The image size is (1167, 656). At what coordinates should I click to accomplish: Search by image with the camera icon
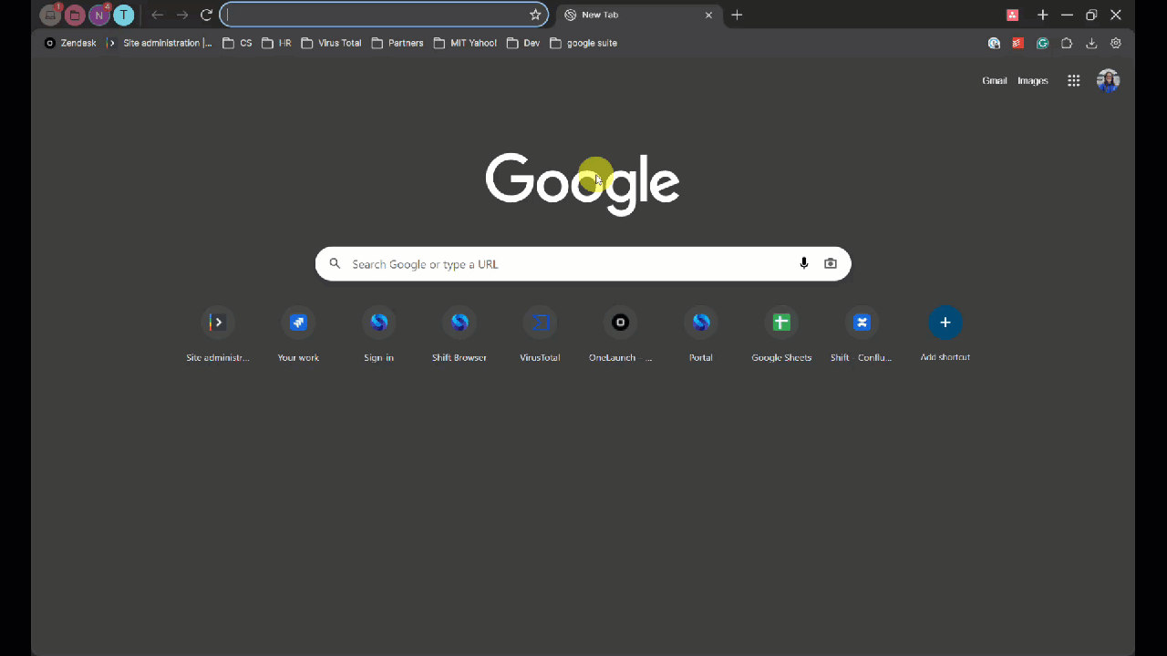point(831,264)
